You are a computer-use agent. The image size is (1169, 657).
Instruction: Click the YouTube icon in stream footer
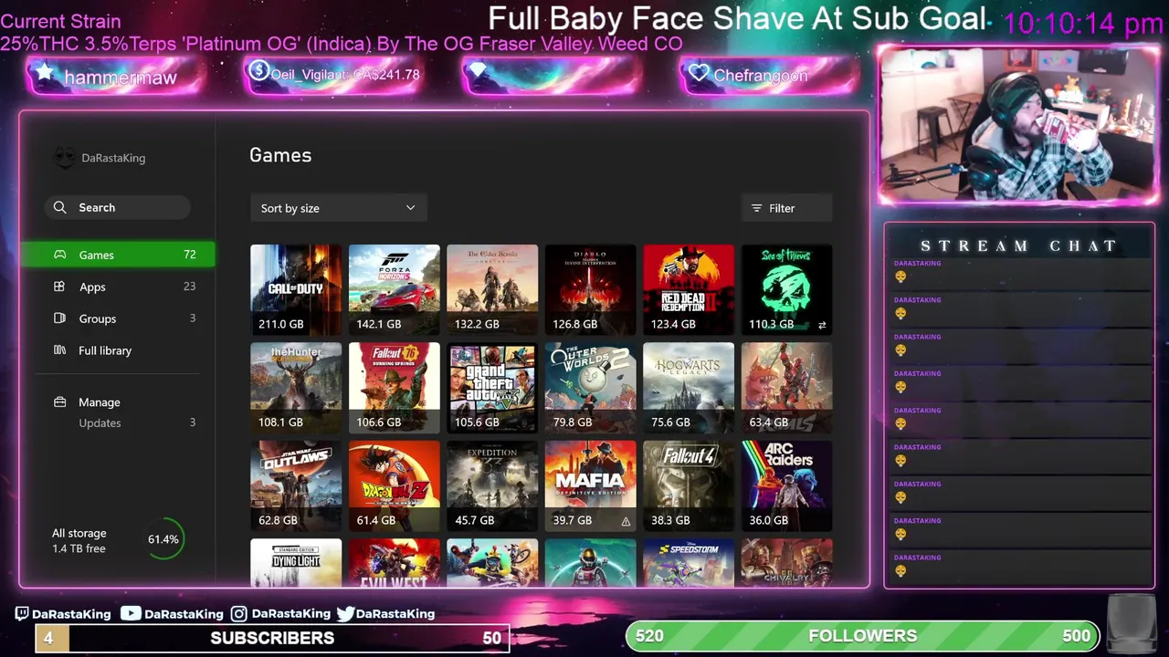131,614
